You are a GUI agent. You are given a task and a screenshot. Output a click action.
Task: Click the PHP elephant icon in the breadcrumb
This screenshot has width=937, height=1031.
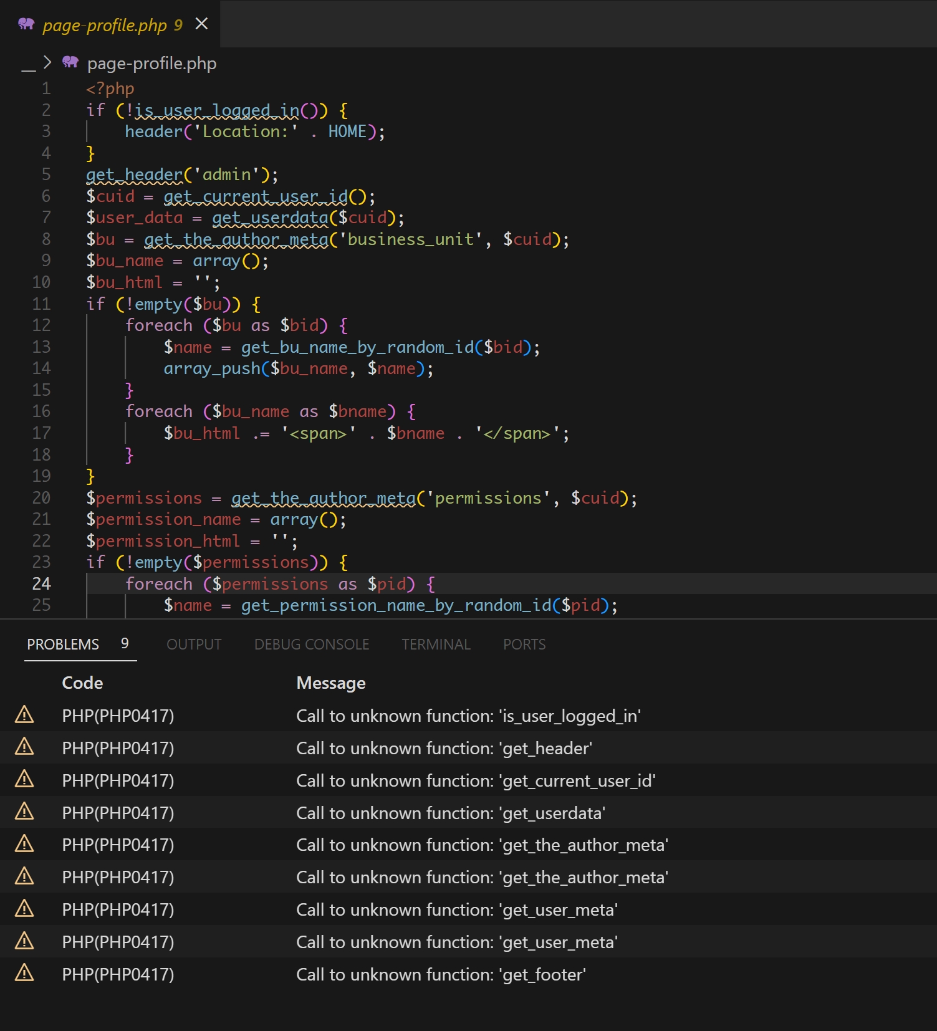pos(70,62)
